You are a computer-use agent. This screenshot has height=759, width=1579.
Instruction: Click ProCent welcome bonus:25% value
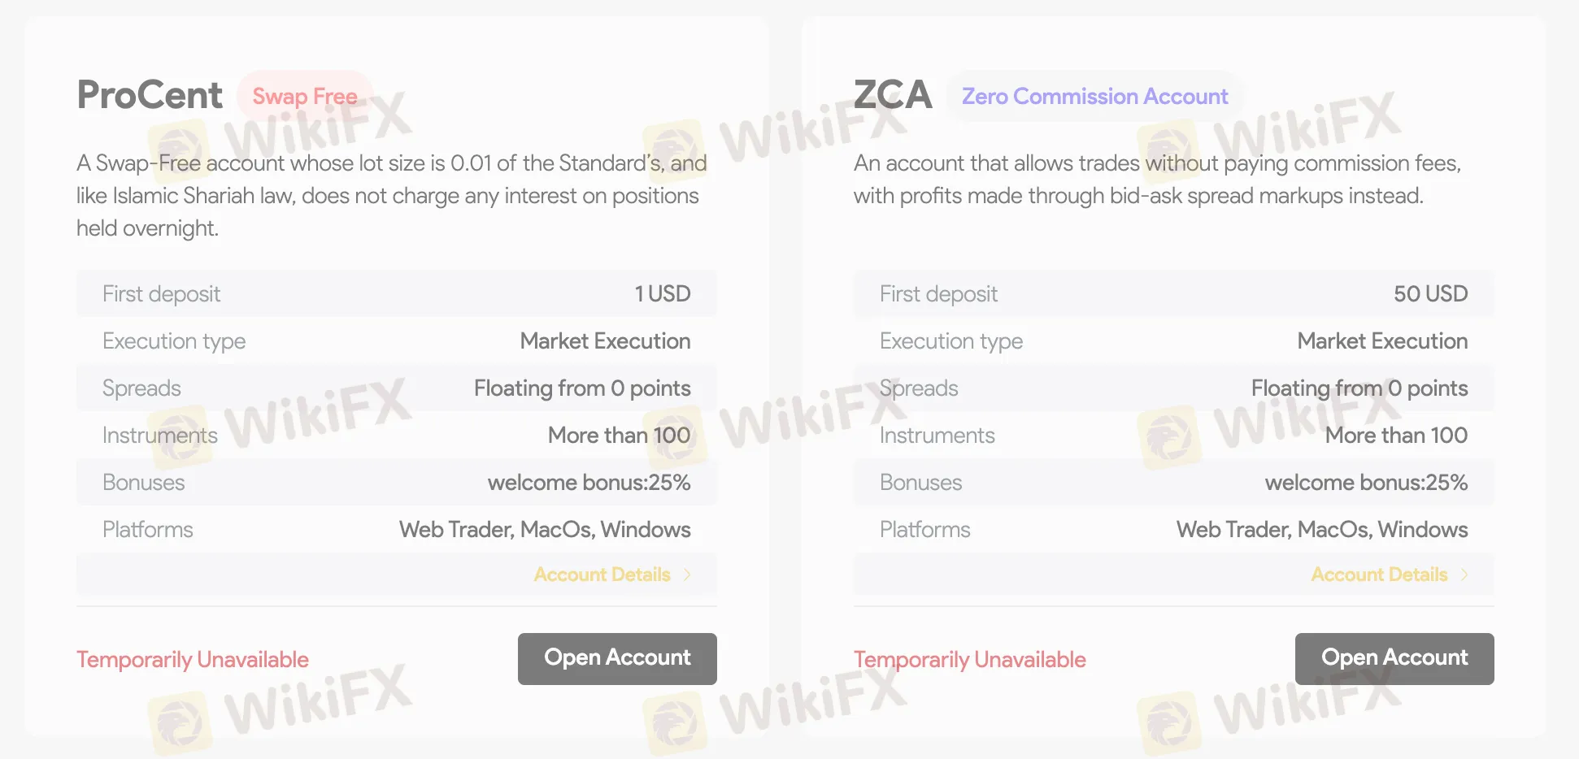click(589, 483)
